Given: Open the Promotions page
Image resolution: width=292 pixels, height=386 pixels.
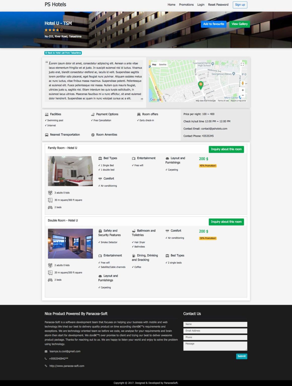Looking at the screenshot, I should [186, 5].
